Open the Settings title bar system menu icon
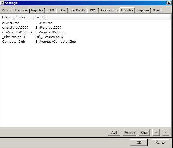 2,3
